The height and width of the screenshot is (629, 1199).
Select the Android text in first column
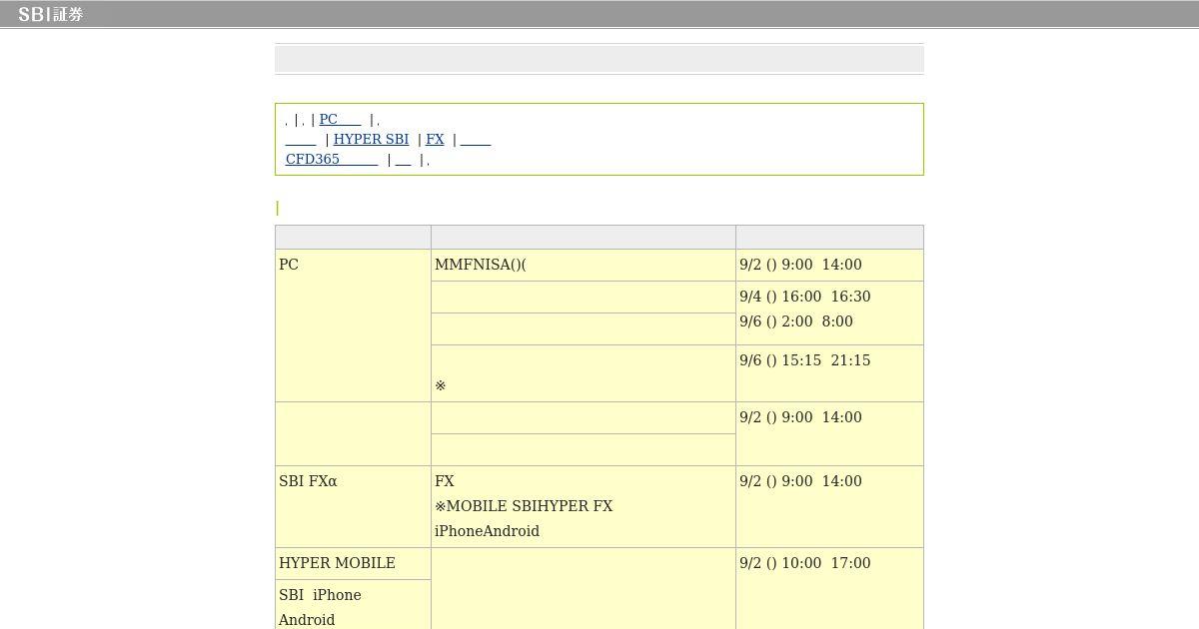click(307, 620)
